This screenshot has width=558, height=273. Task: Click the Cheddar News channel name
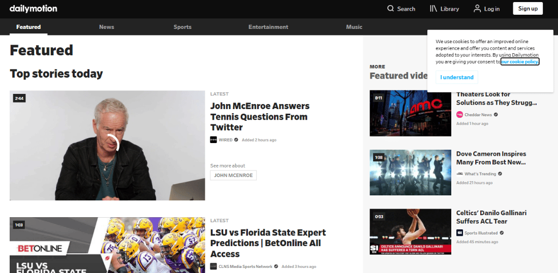(x=478, y=115)
